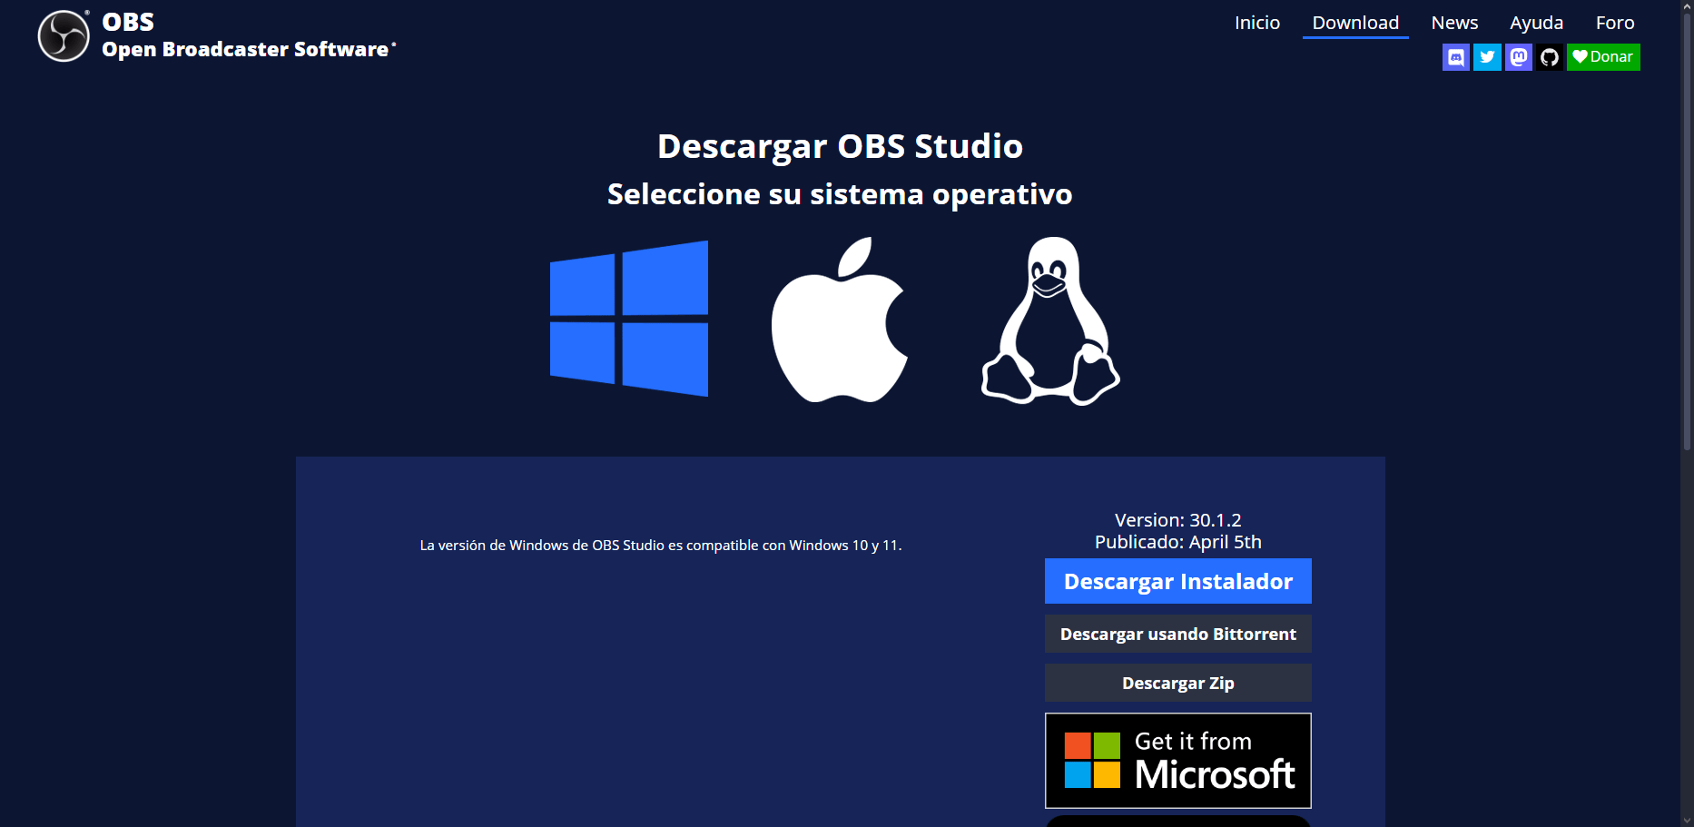The image size is (1694, 827).
Task: Open the Ayuda menu item
Action: (1536, 23)
